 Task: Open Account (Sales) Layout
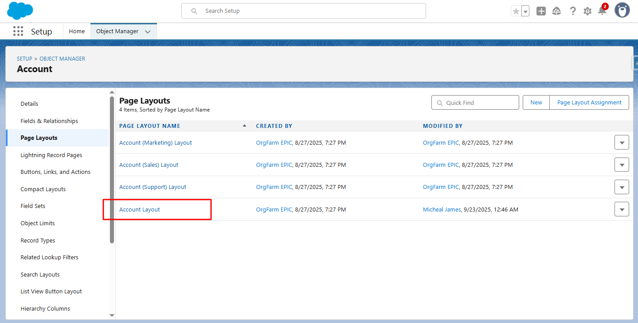tap(149, 165)
